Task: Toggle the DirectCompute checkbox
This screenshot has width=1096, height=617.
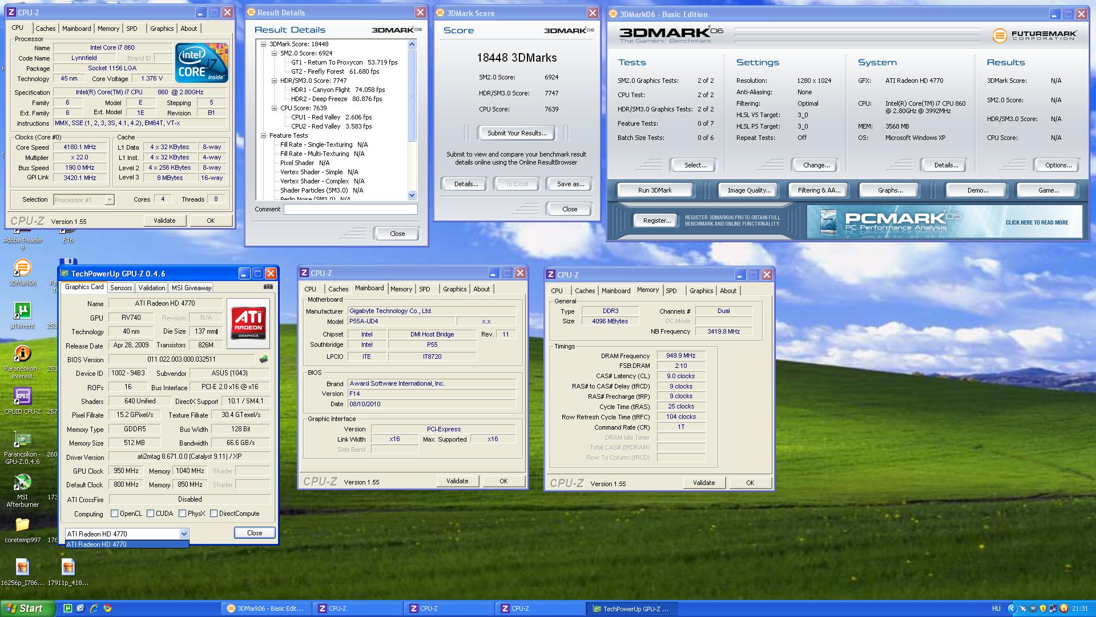Action: [213, 514]
